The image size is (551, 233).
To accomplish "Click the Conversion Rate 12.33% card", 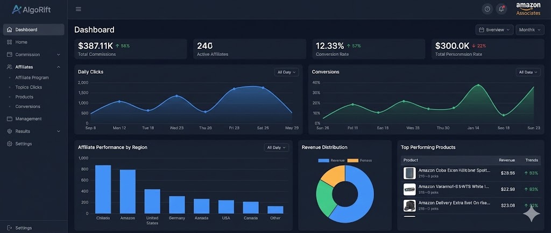I will (x=369, y=49).
